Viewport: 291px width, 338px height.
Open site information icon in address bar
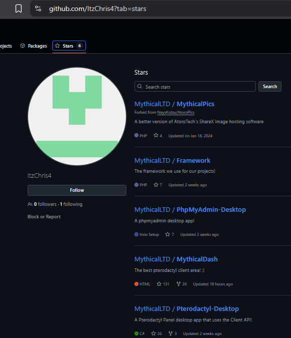click(38, 9)
